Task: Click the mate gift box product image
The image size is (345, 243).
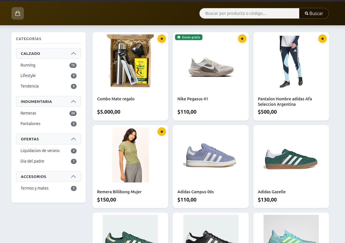Action: 130,61
